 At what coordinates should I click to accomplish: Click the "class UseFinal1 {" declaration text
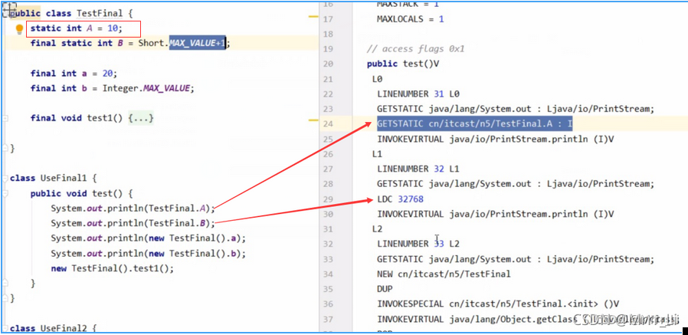(53, 179)
